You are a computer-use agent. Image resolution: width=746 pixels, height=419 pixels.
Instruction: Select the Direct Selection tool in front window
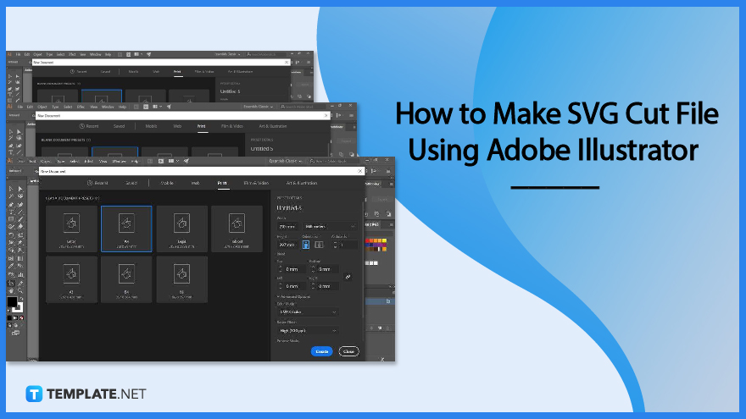click(x=20, y=189)
